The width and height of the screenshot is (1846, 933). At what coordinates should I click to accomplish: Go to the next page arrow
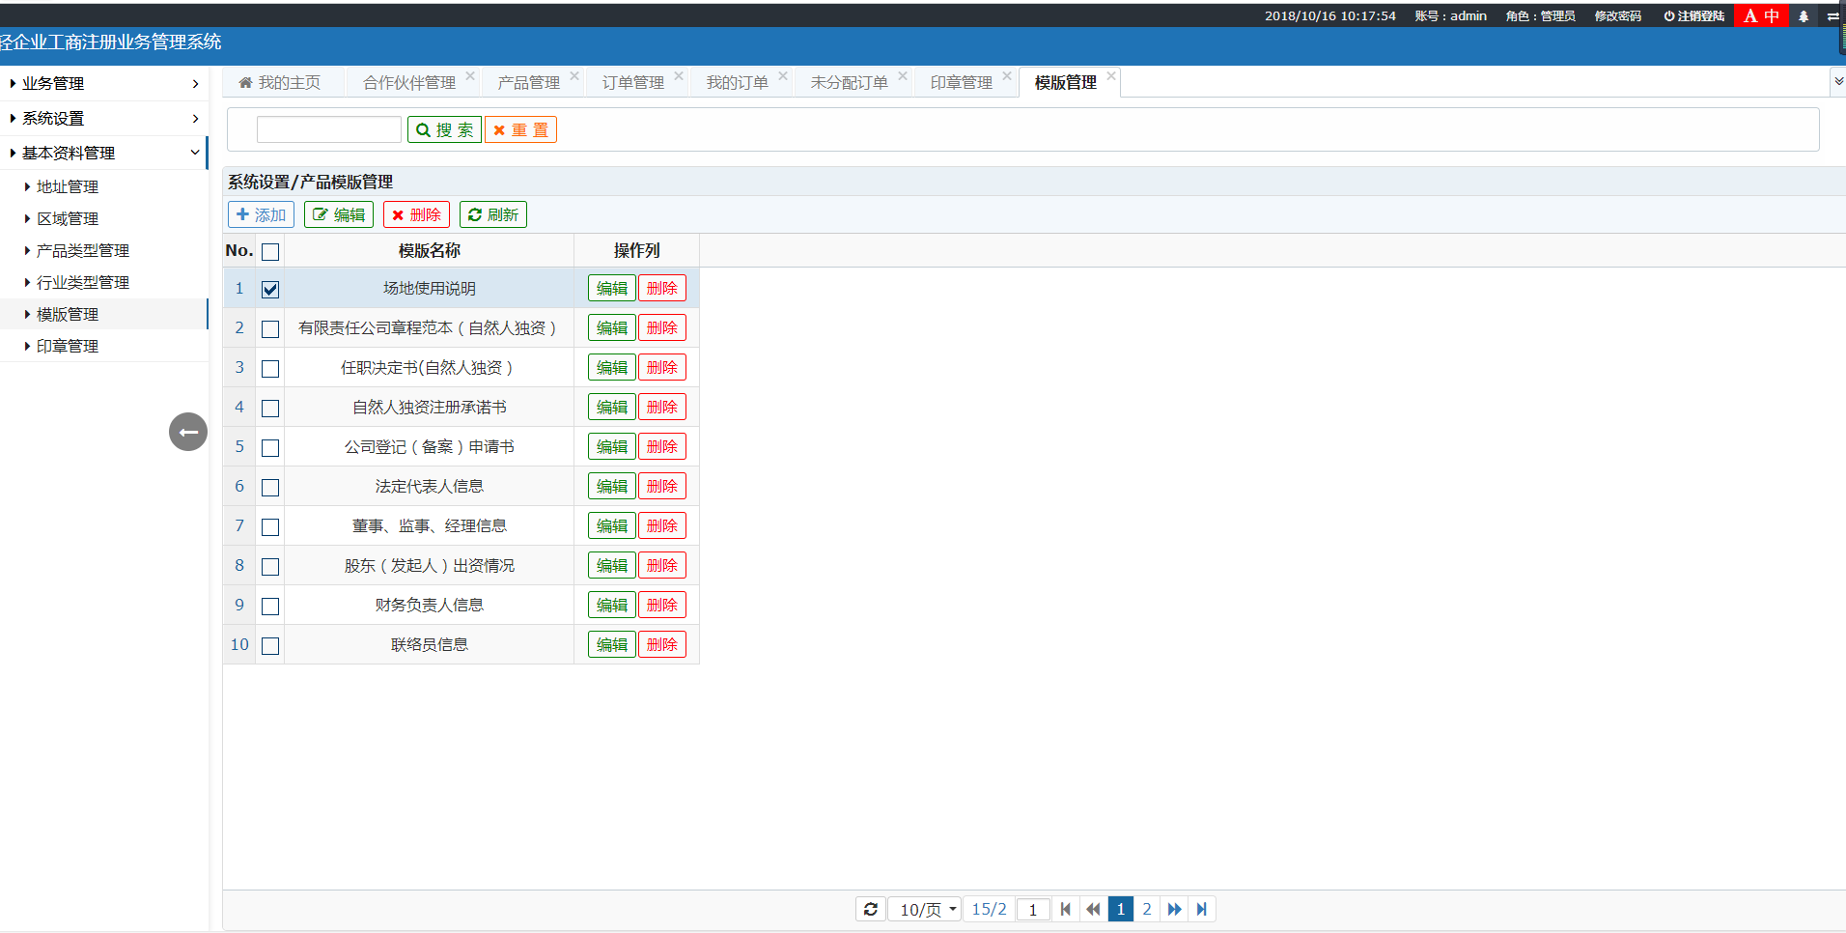click(1174, 909)
